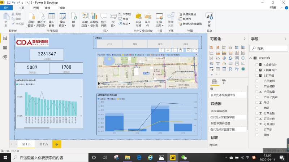Open the Report view from left sidebar
The width and height of the screenshot is (289, 162).
tap(5, 38)
